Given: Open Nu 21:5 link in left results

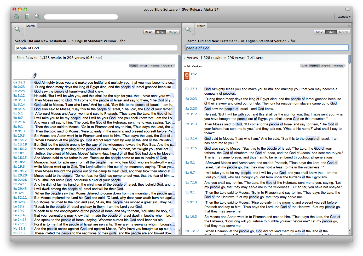Looking at the screenshot, I should [x=19, y=229].
